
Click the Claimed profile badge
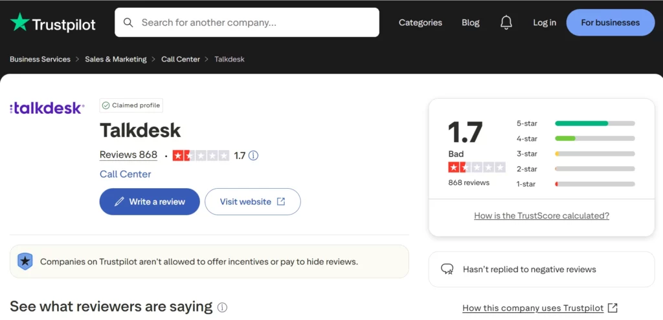click(x=131, y=105)
